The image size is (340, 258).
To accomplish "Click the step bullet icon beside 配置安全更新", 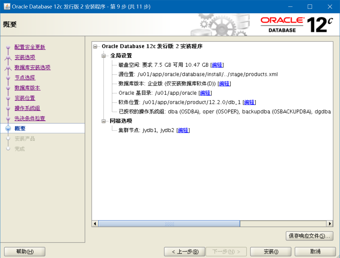I will (x=8, y=47).
